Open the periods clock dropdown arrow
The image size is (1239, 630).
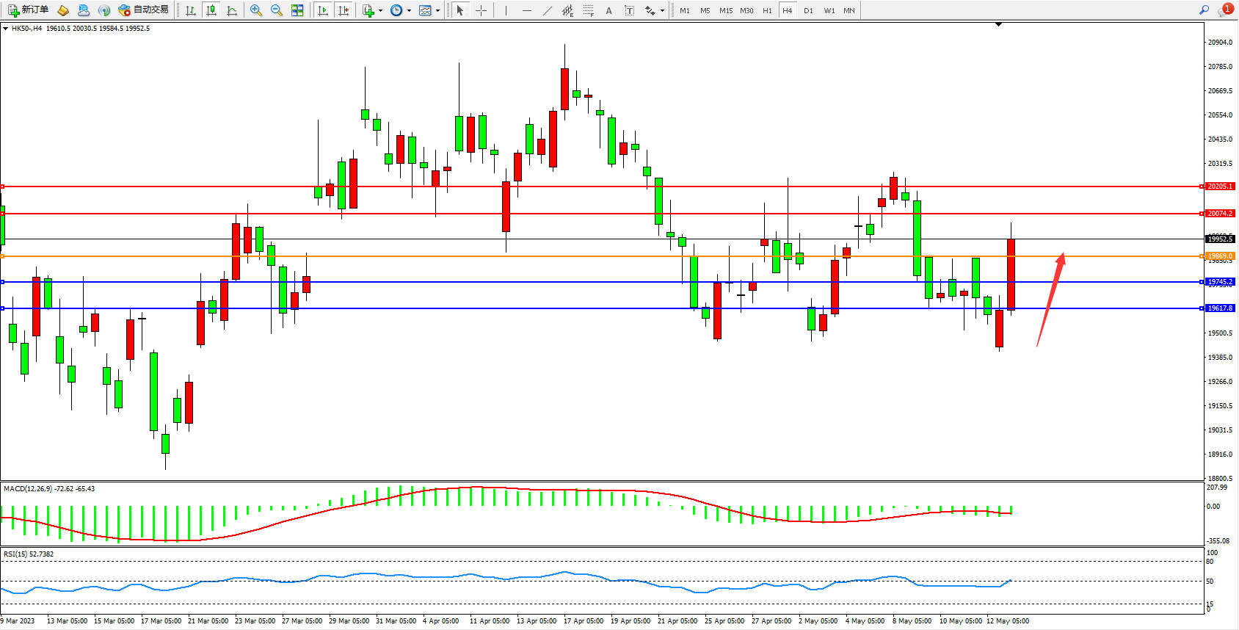[x=409, y=11]
